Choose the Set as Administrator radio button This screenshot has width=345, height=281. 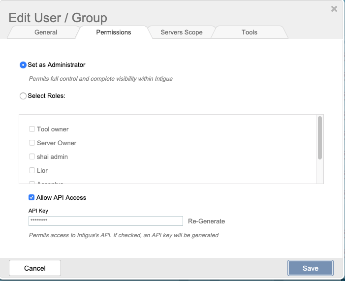tap(23, 65)
